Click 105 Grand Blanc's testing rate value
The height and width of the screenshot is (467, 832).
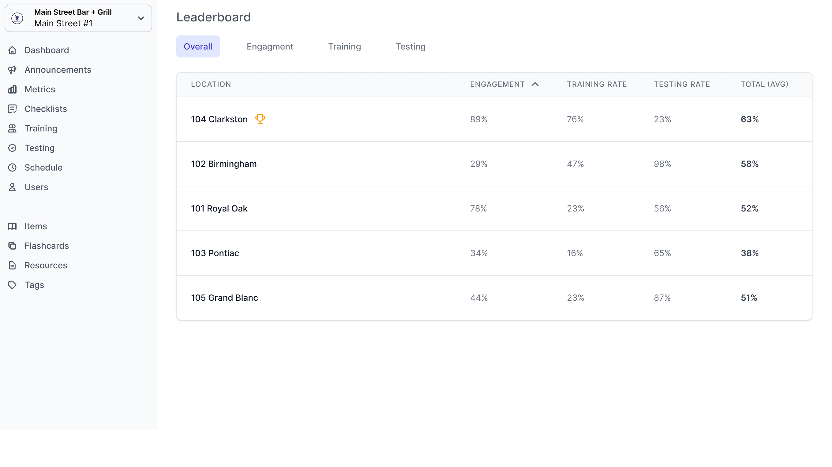coord(662,298)
